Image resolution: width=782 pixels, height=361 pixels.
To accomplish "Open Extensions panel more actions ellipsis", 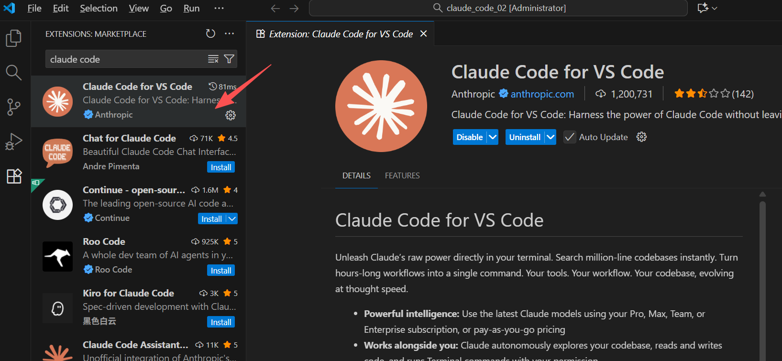I will tap(230, 33).
